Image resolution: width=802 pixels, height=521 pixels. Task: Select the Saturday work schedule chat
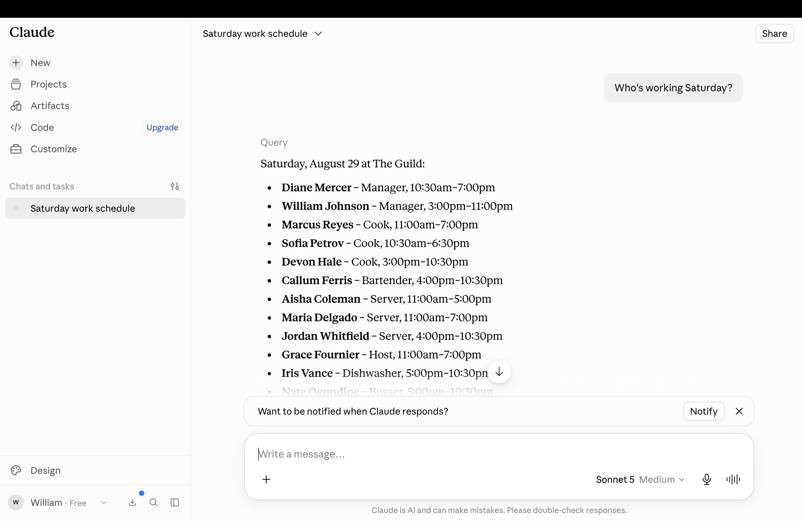95,208
